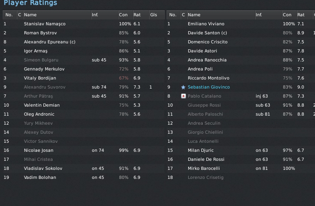Screen dimensions: 315x206
Task: Click the Con column header in the right table
Action: pos(287,15)
